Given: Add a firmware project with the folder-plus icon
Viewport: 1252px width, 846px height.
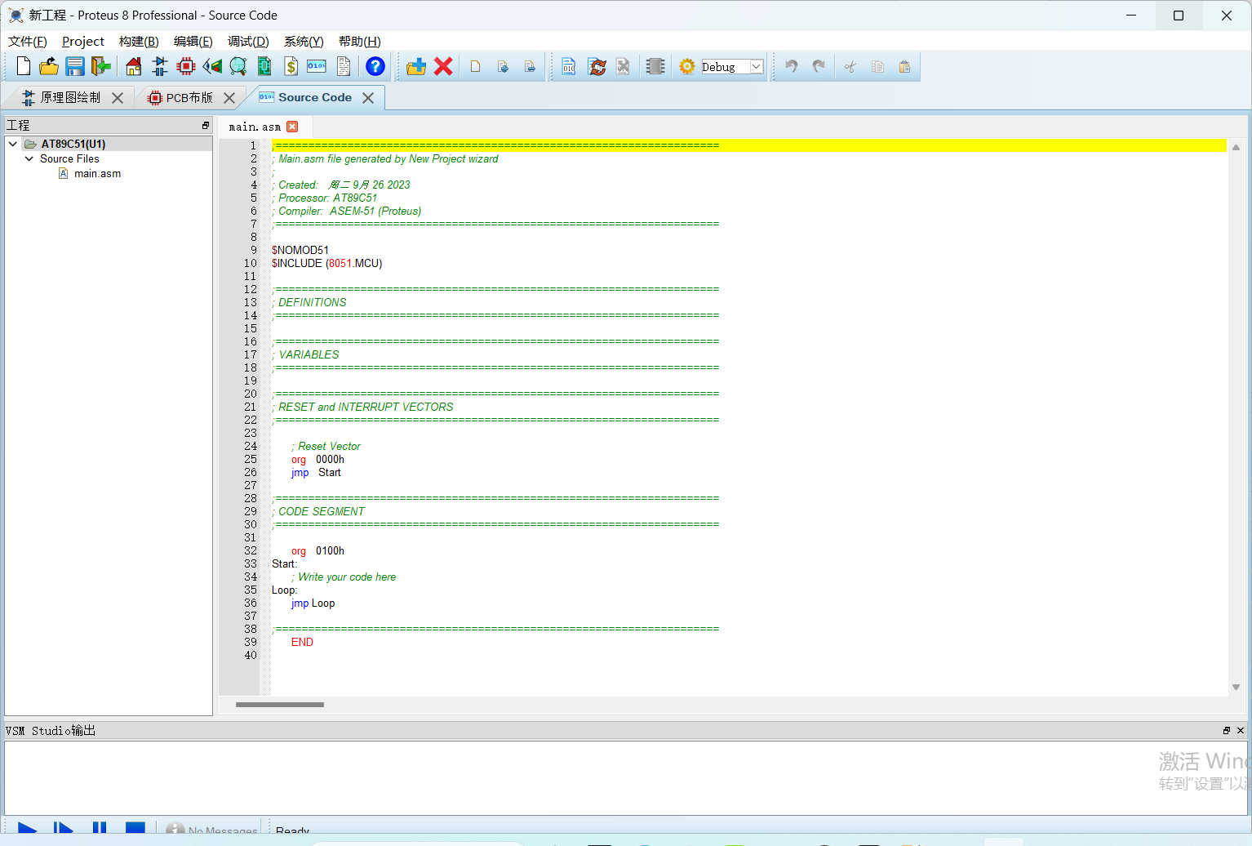Looking at the screenshot, I should tap(416, 66).
